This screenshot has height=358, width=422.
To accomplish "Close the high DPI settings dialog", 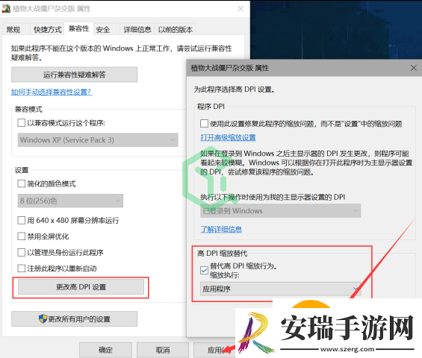I will pyautogui.click(x=414, y=68).
